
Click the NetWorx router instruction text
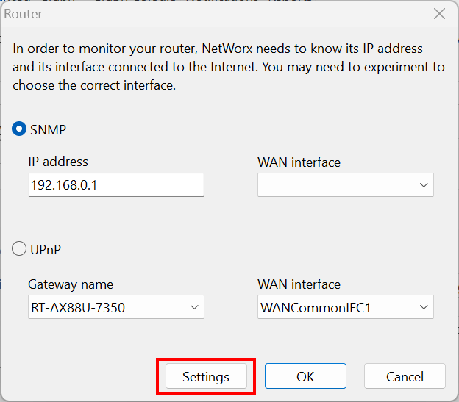click(x=228, y=66)
